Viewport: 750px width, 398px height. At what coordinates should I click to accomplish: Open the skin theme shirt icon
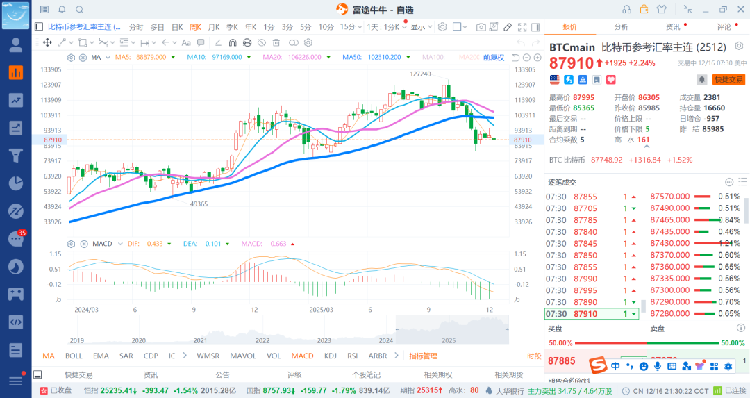pyautogui.click(x=662, y=9)
